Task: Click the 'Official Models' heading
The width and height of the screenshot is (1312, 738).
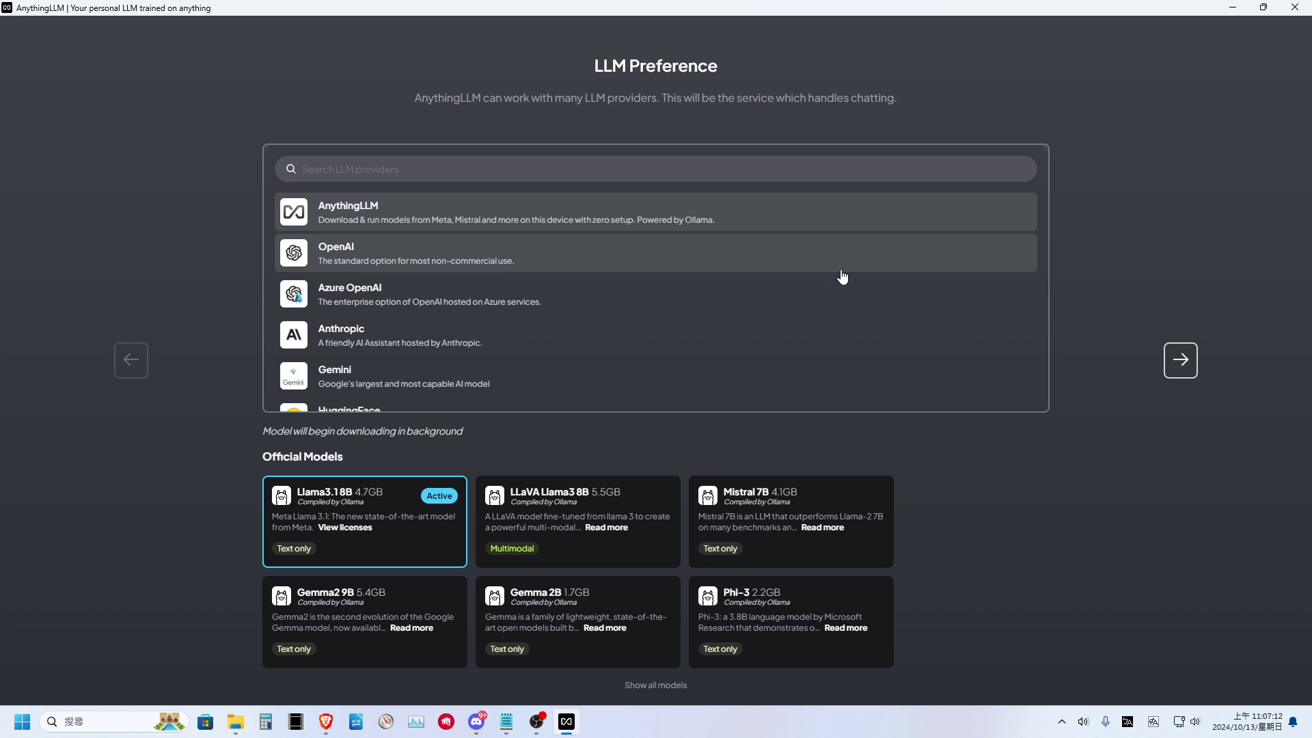Action: (303, 456)
